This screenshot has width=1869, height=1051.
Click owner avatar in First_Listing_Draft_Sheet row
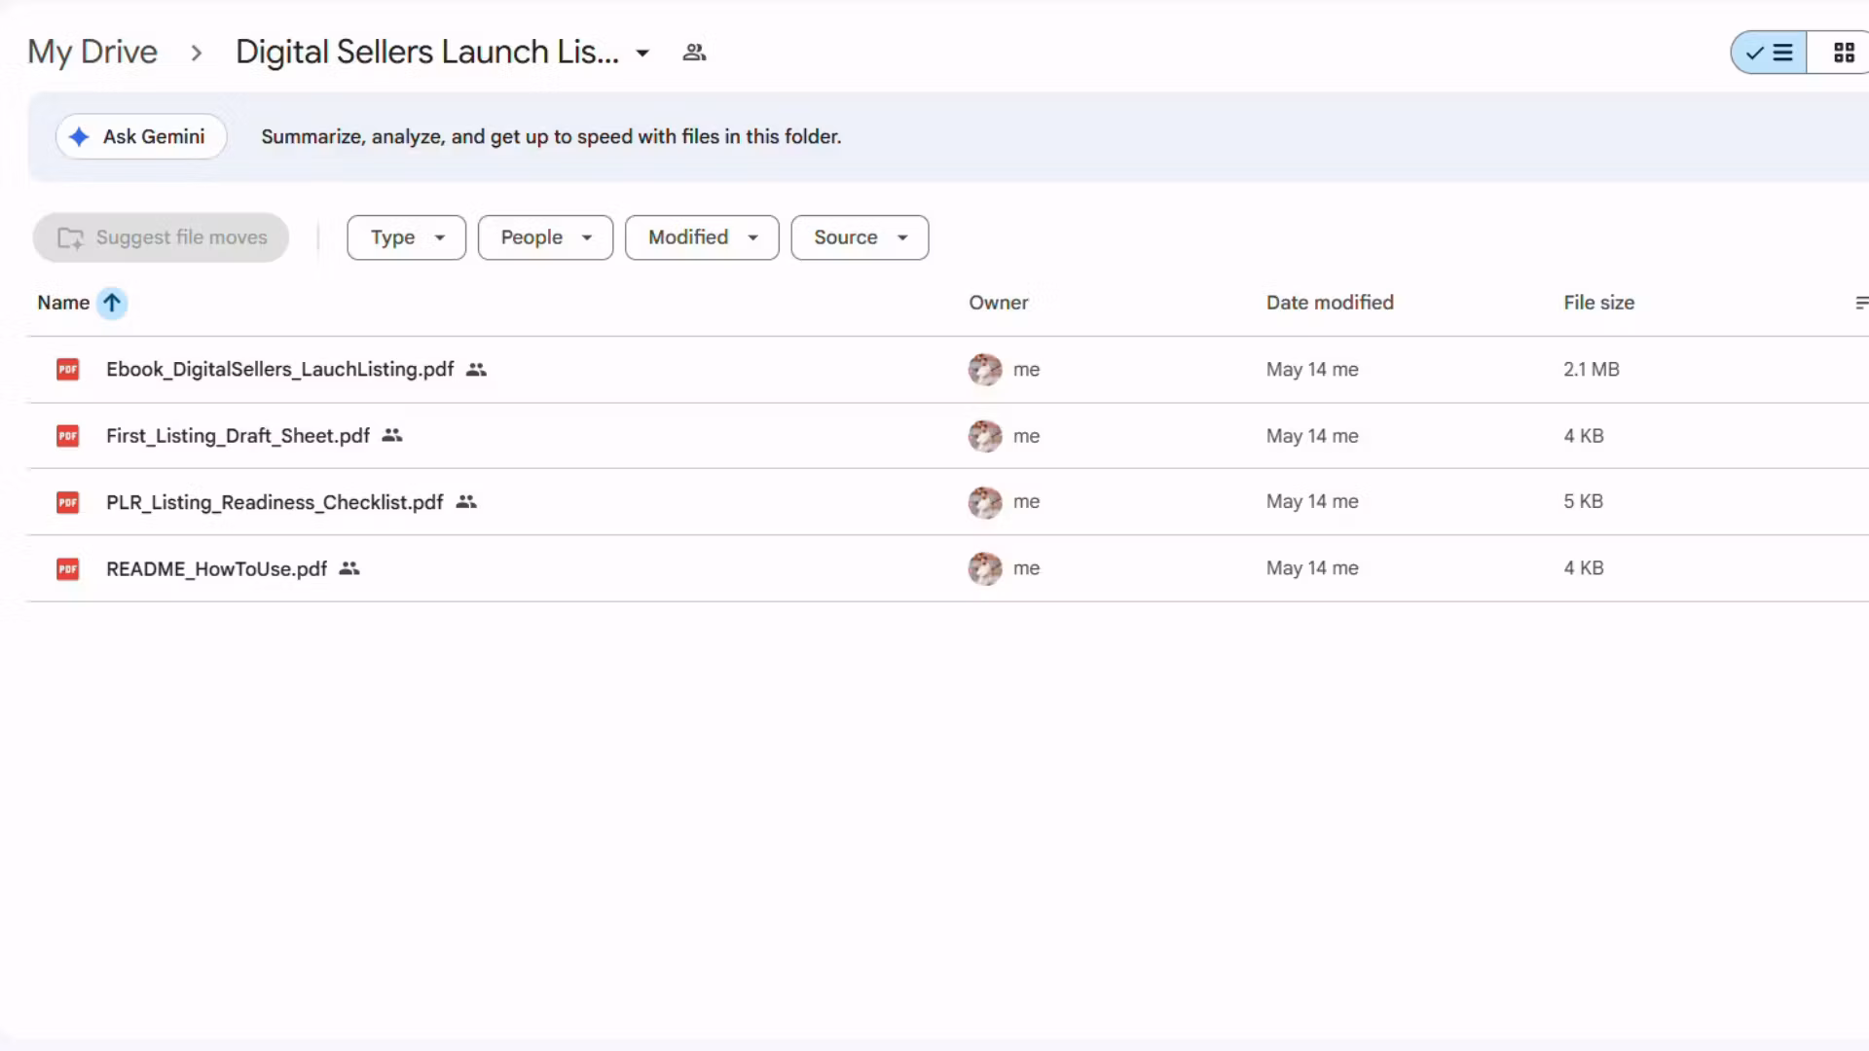985,436
